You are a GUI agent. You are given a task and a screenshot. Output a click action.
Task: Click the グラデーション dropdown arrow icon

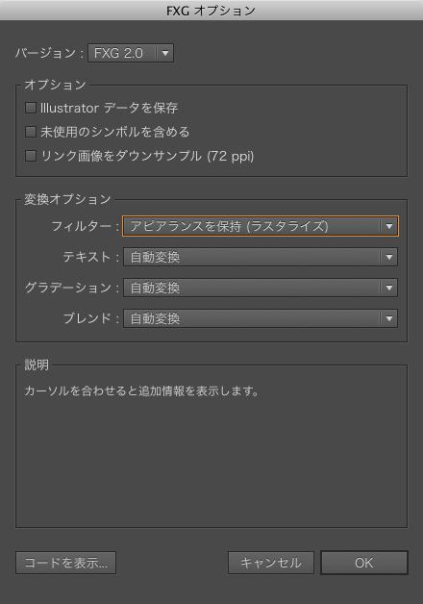tap(389, 288)
